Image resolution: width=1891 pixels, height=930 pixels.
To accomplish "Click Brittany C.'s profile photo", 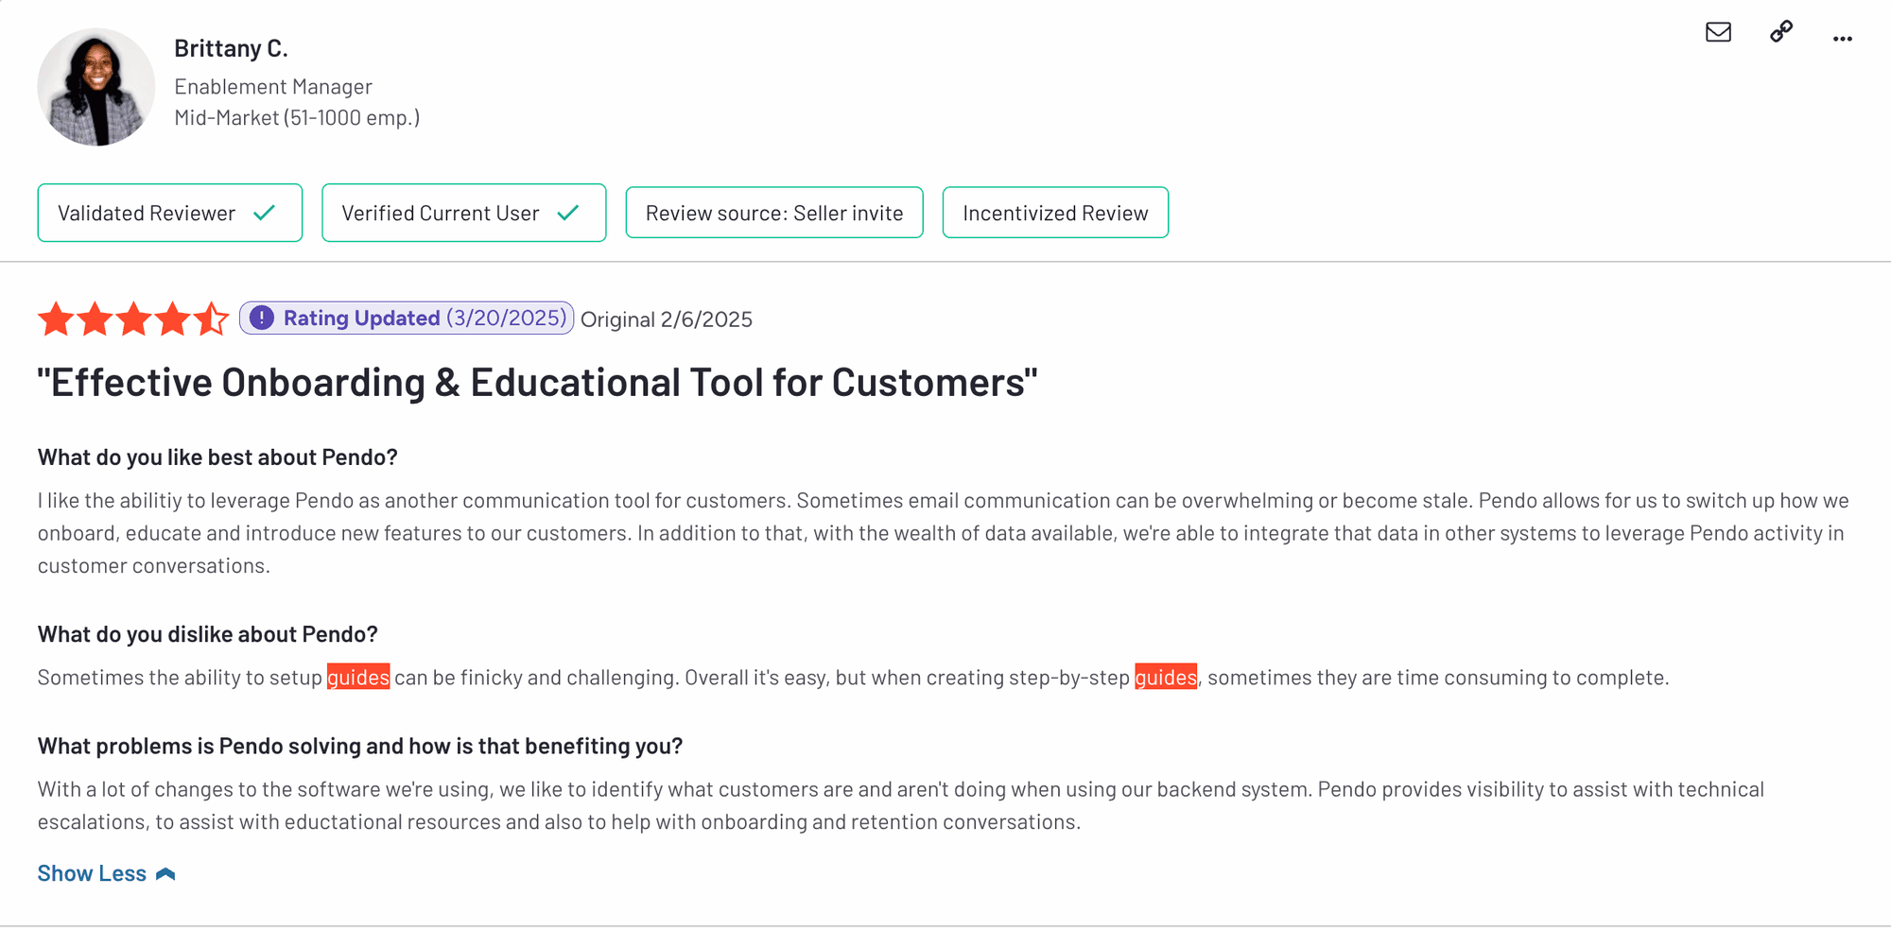I will [x=95, y=87].
